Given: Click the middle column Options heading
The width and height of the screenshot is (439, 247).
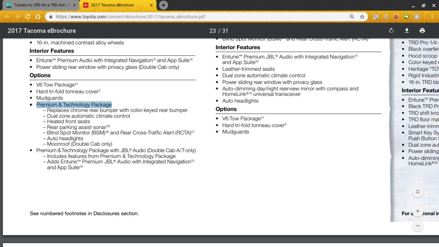Looking at the screenshot, I should coord(226,109).
